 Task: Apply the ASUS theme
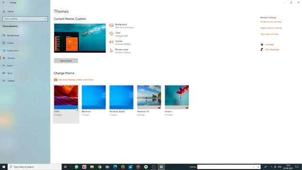pyautogui.click(x=66, y=103)
